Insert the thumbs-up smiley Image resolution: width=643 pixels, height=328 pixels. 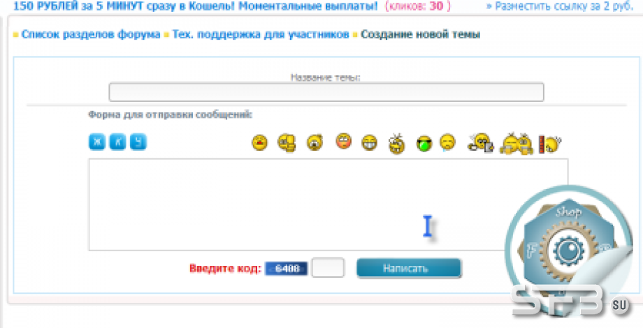pos(287,143)
